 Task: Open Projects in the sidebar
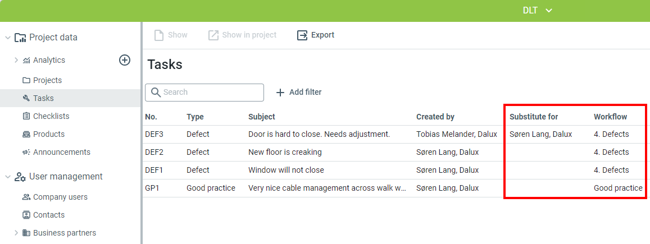47,80
